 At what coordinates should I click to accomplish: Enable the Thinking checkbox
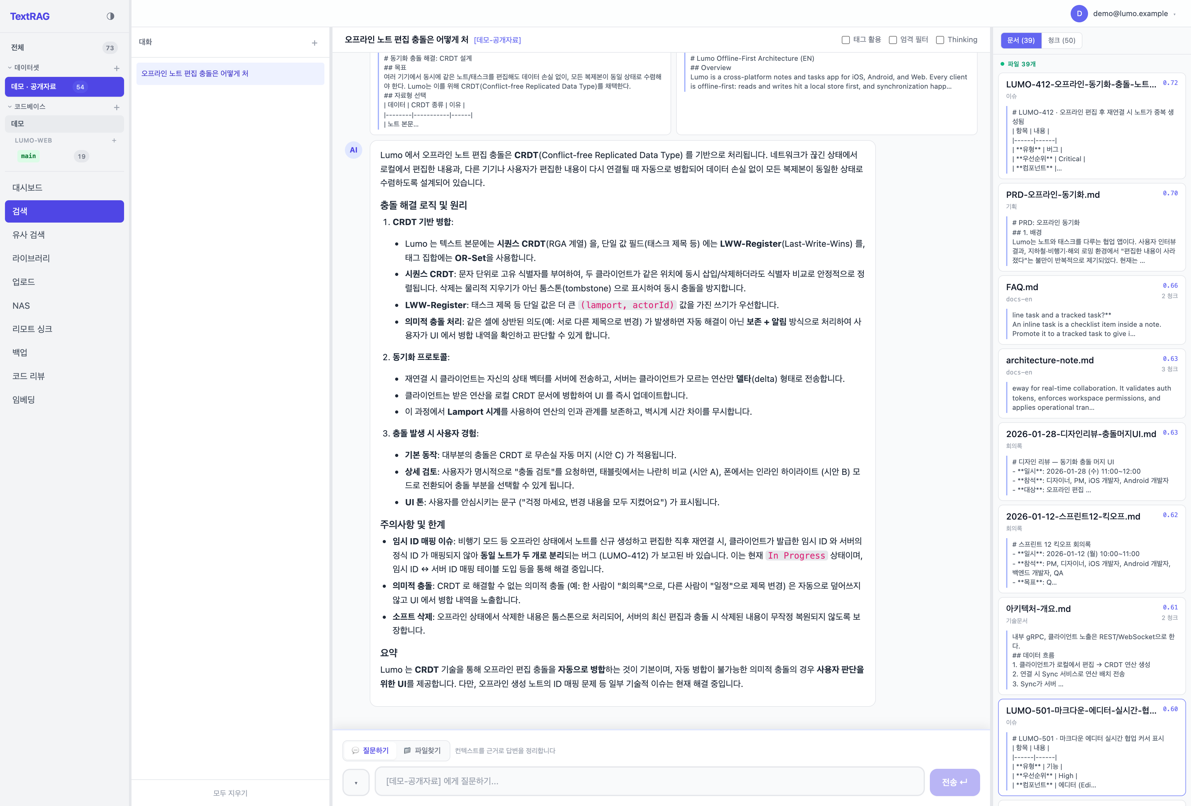(940, 40)
